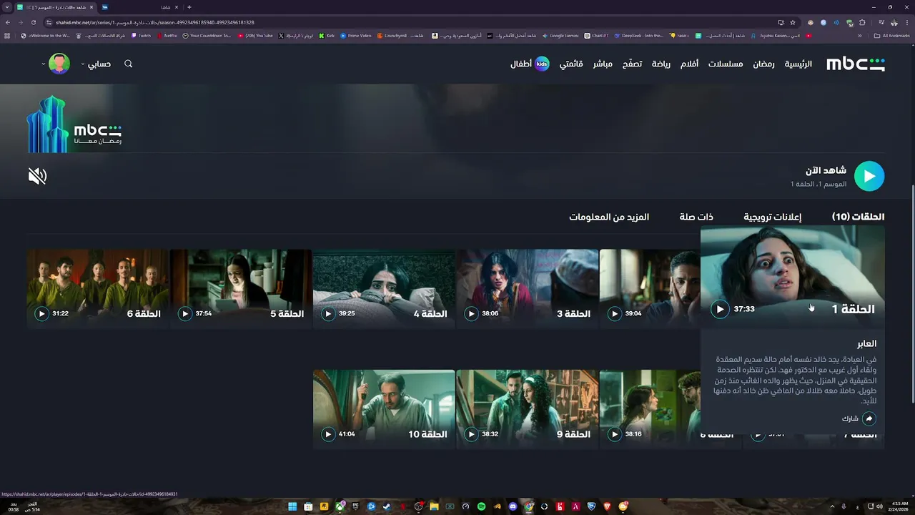Open the رياضة sports menu

661,64
